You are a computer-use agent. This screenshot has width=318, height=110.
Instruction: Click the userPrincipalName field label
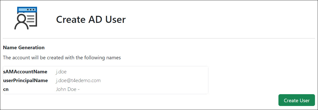point(25,81)
